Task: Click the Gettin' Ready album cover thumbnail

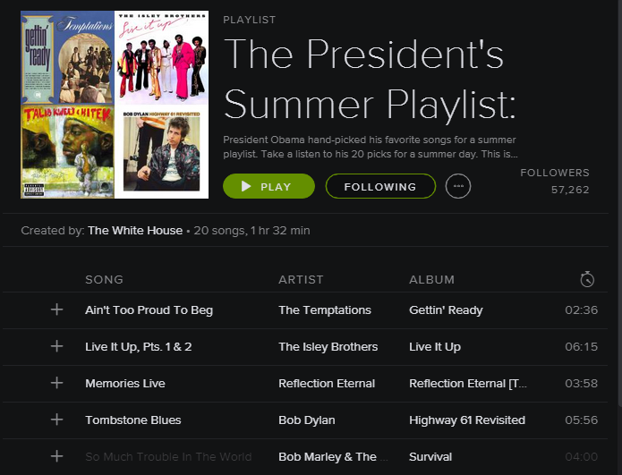Action: tap(68, 58)
